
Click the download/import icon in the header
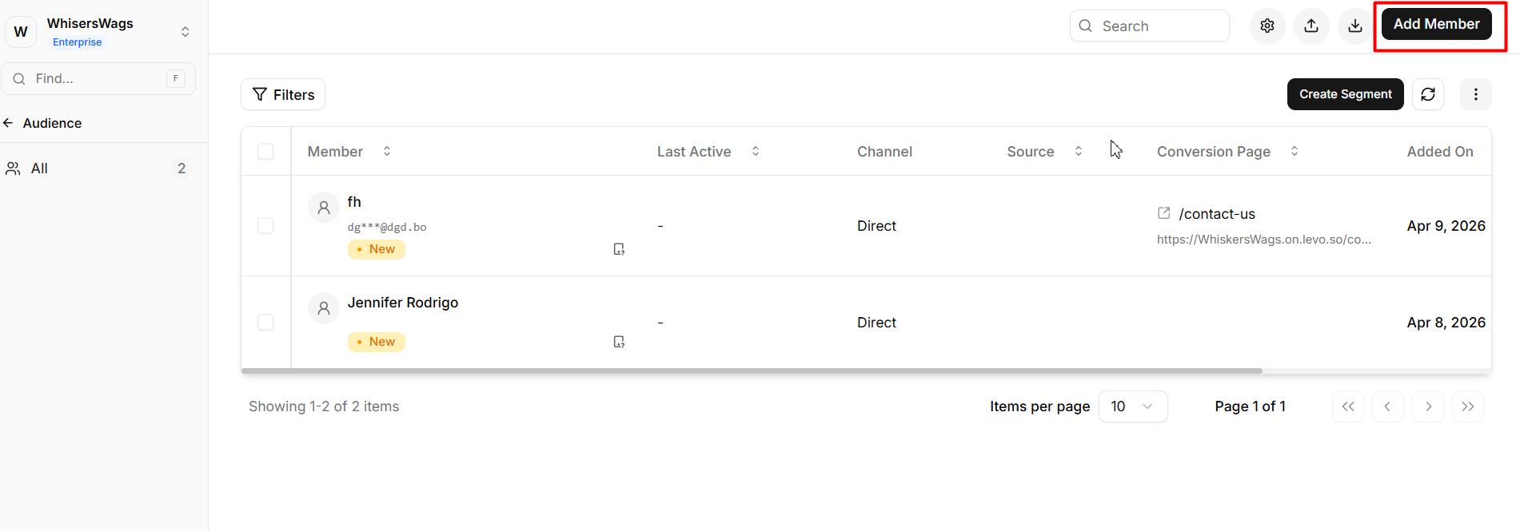(x=1355, y=26)
